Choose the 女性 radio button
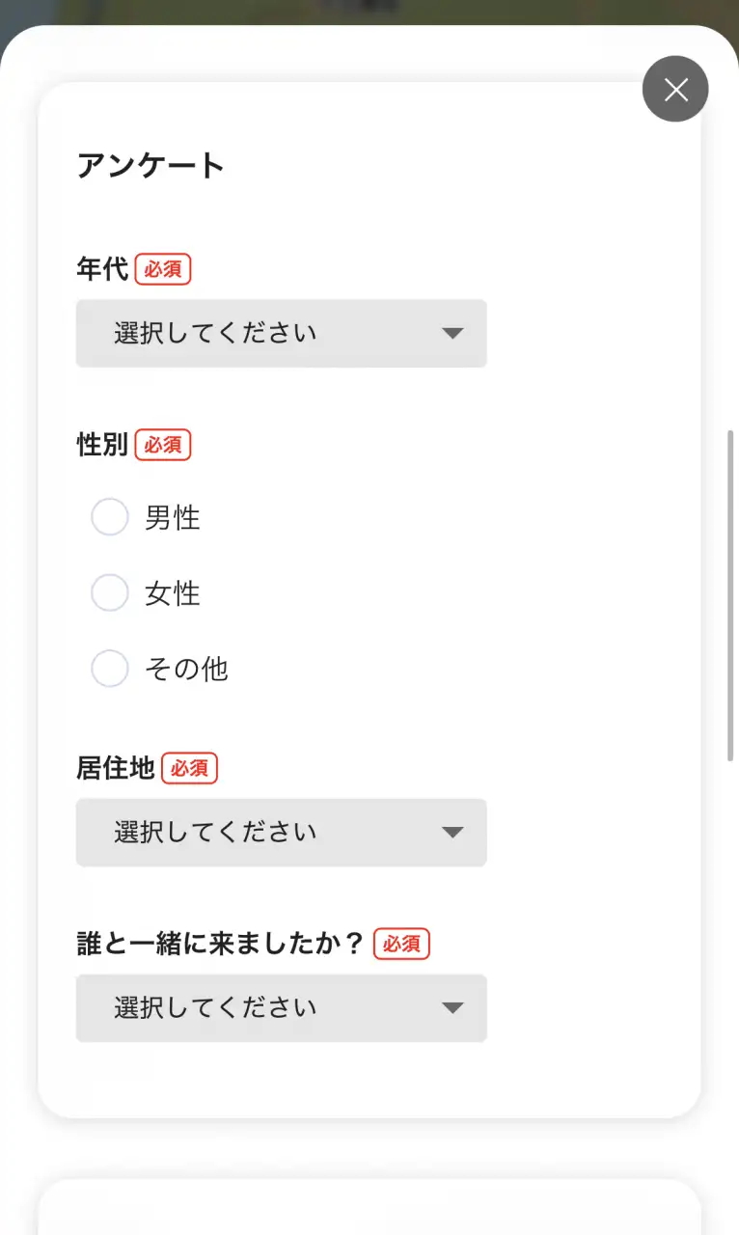Screen dimensions: 739x1235 [x=110, y=592]
